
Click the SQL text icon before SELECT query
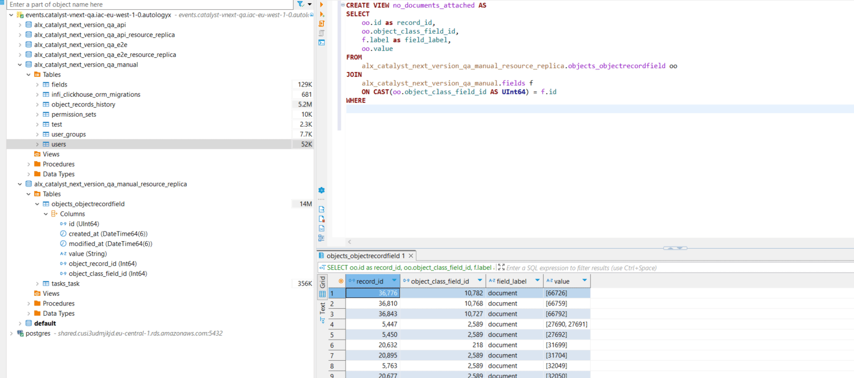[x=322, y=268]
